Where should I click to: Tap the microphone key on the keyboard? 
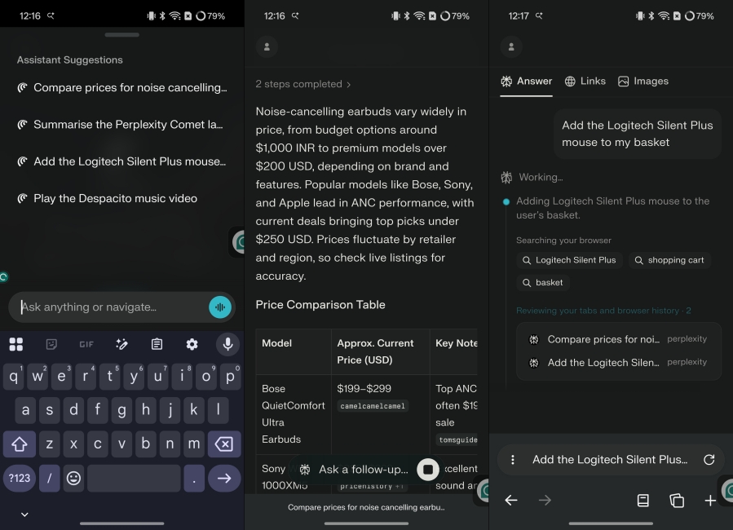[226, 344]
